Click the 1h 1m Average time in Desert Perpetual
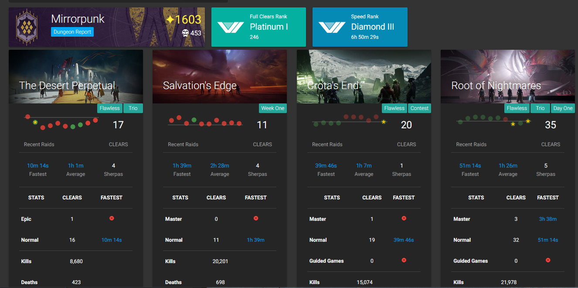Screen dimensions: 578x288 76,165
